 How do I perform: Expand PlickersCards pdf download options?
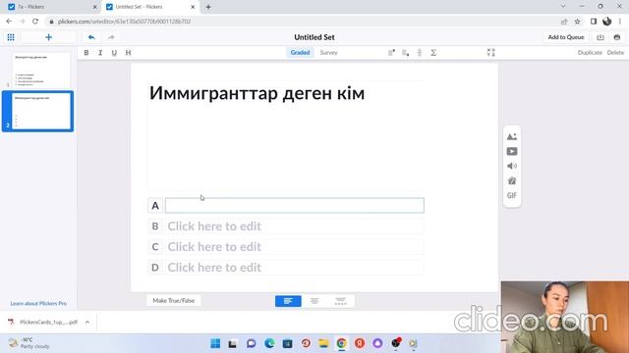coord(87,323)
